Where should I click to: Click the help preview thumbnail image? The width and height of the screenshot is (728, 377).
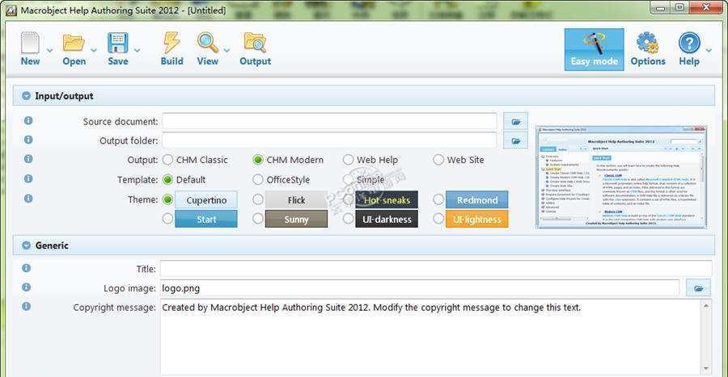(x=621, y=177)
